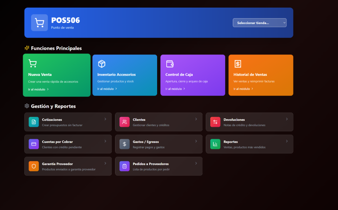Open the Pedidos a Proveedores label

(151, 164)
